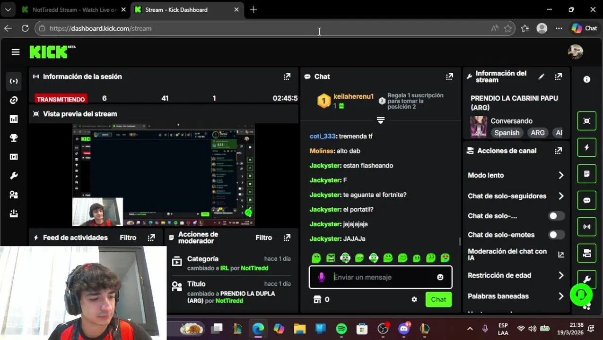Open Spotify from the taskbar
Image resolution: width=603 pixels, height=340 pixels.
point(341,329)
